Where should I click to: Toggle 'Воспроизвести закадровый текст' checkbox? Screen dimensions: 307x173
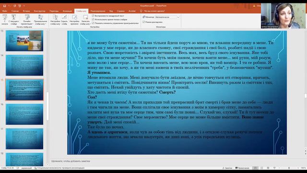pos(93,16)
